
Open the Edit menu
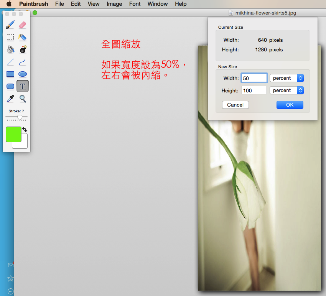tap(76, 4)
